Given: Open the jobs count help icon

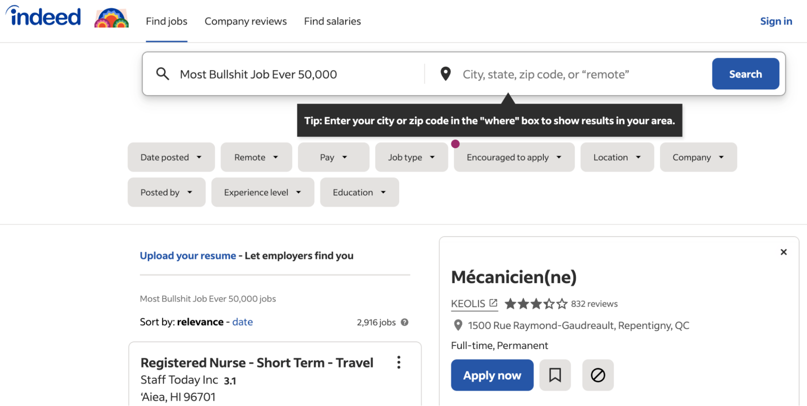Looking at the screenshot, I should [405, 322].
